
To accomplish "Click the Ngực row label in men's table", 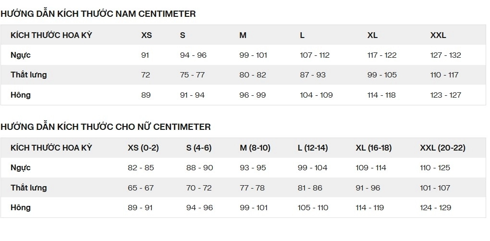I will tap(21, 55).
